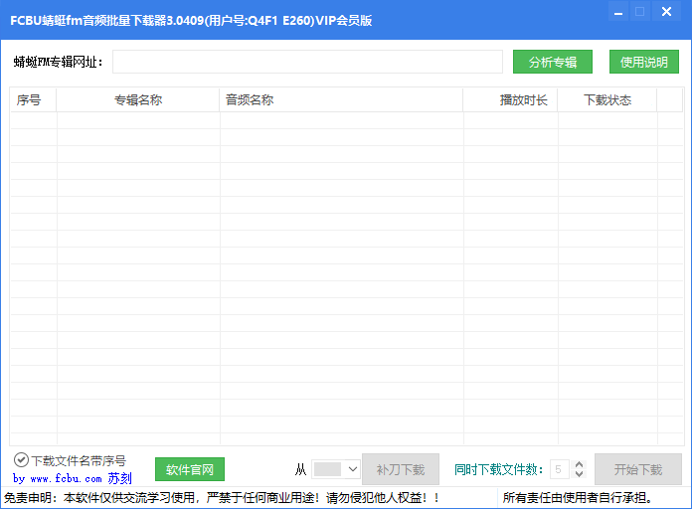This screenshot has height=509, width=692.
Task: Click the 专辑名称 column header
Action: [x=137, y=100]
